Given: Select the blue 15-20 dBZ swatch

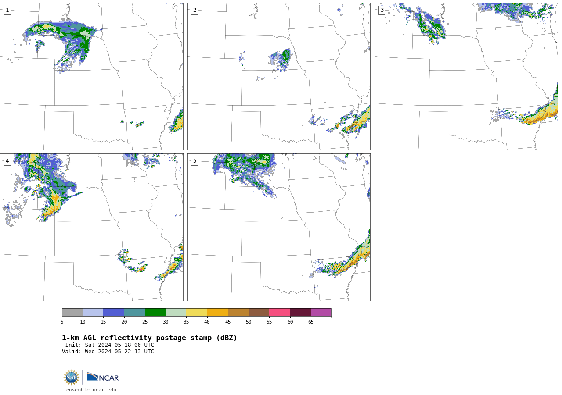Looking at the screenshot, I should click(x=114, y=312).
